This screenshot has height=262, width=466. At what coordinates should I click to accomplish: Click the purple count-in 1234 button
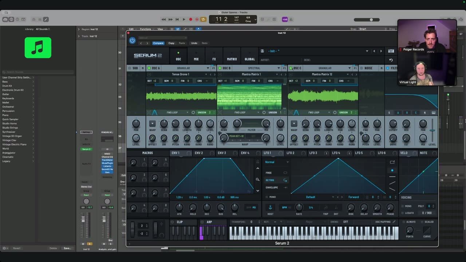(285, 19)
